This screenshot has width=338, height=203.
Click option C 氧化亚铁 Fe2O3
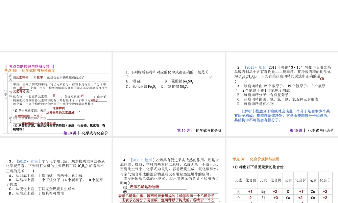[141, 87]
